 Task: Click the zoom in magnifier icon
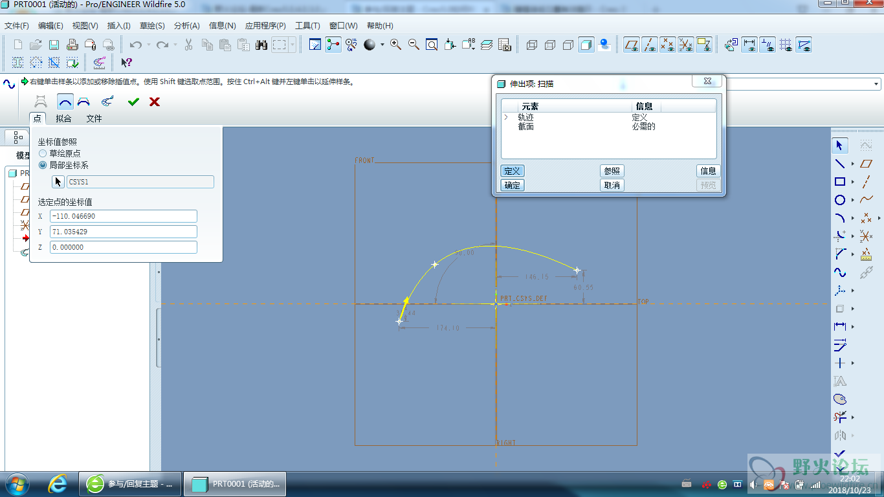click(395, 45)
